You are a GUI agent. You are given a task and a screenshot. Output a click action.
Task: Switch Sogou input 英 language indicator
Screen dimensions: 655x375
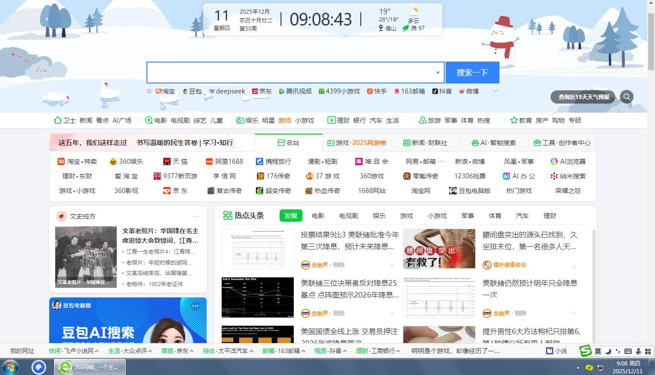[598, 351]
